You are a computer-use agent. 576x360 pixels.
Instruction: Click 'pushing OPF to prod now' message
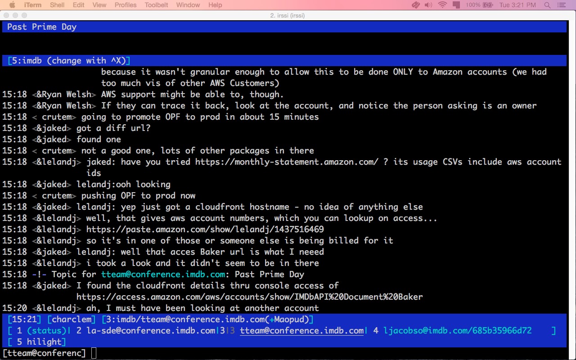coord(138,196)
